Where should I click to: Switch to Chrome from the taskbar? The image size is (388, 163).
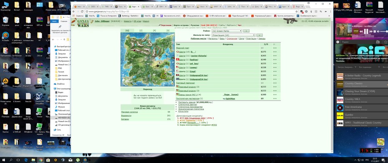pyautogui.click(x=40, y=160)
